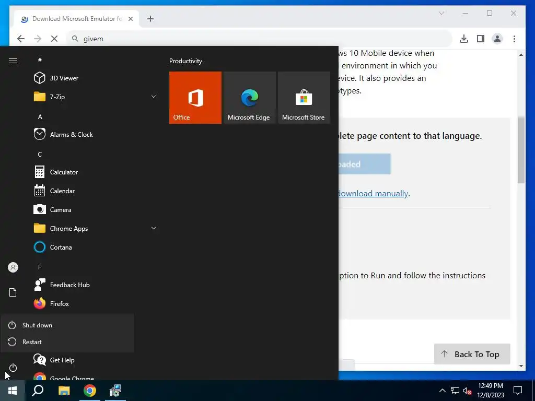Expand Start menu hamburger button
The width and height of the screenshot is (535, 401).
[13, 61]
